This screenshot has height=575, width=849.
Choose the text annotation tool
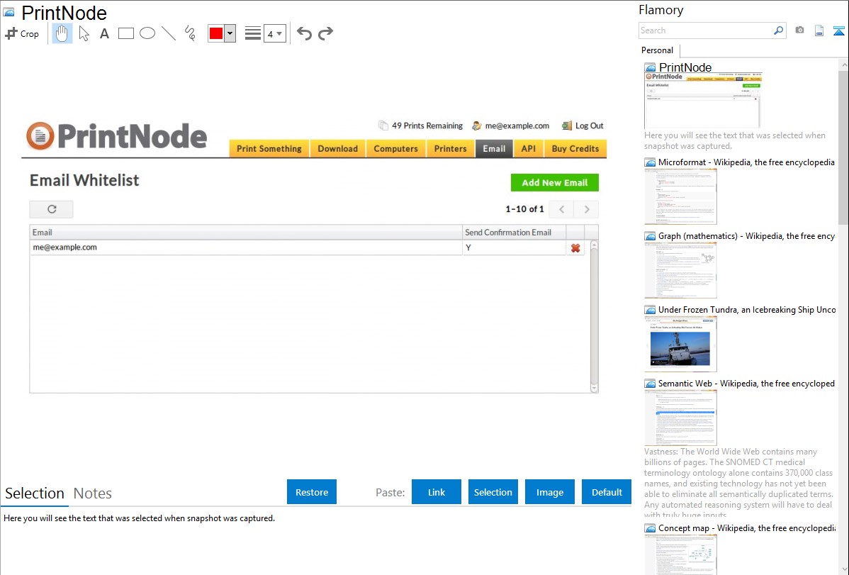point(104,33)
